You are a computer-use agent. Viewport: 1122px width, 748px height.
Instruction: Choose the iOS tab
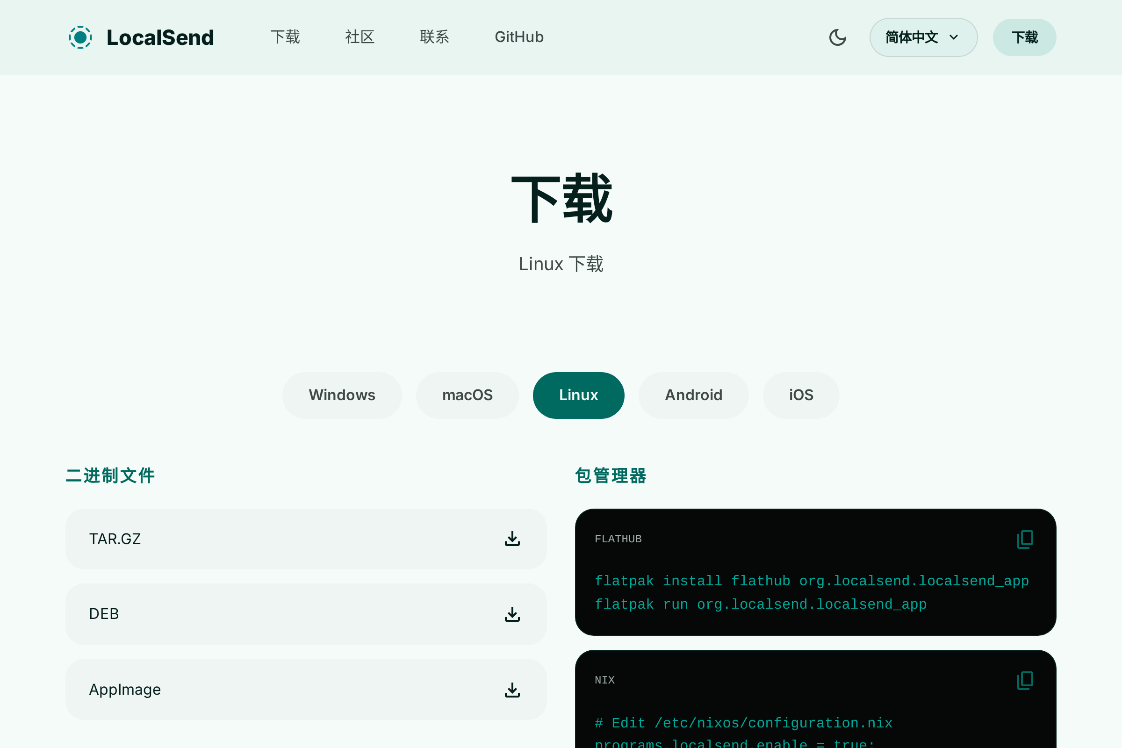tap(801, 395)
